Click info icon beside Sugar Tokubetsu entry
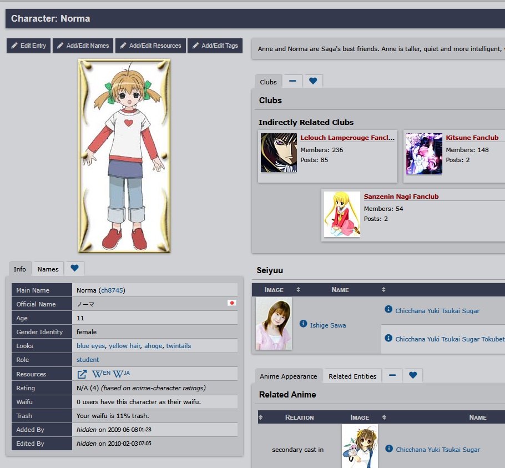Screen dimensions: 505x468 (x=388, y=338)
